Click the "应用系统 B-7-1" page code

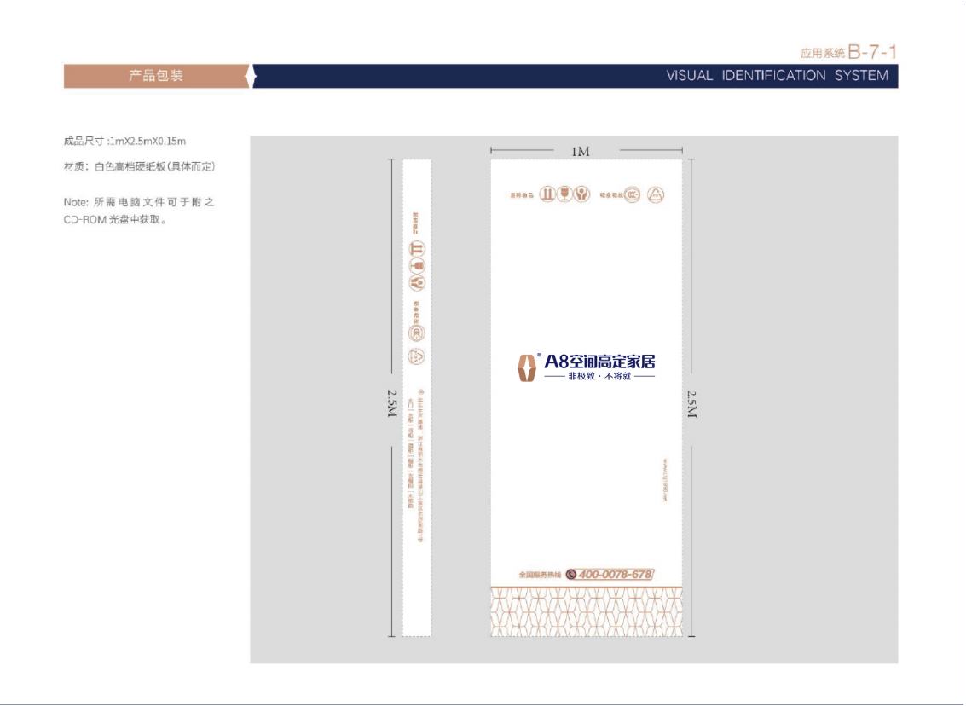click(848, 52)
